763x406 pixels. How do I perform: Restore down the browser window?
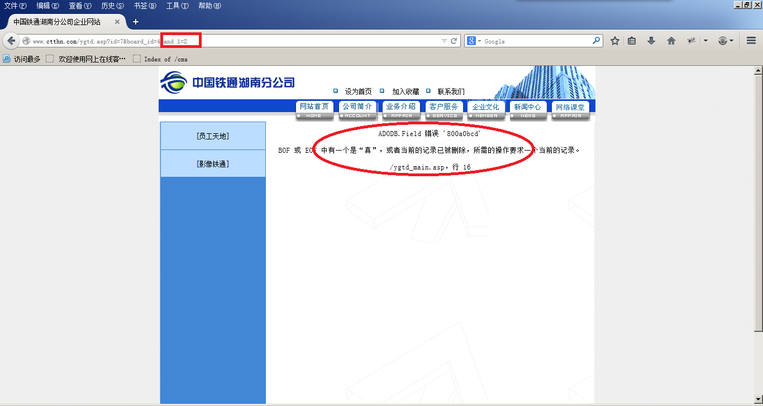click(x=747, y=5)
